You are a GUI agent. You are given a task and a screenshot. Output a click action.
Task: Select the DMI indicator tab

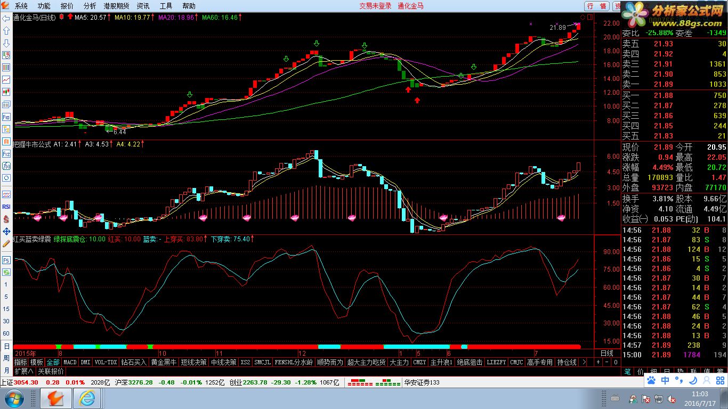tap(85, 362)
